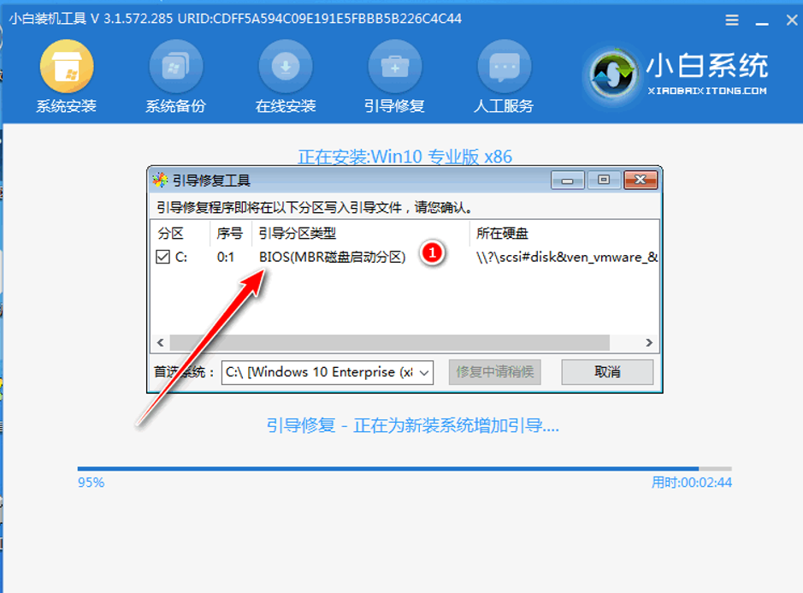
Task: Open the 人工服务 chat icon
Action: [x=505, y=67]
